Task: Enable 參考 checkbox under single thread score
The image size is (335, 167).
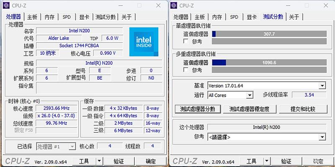Action: click(186, 41)
